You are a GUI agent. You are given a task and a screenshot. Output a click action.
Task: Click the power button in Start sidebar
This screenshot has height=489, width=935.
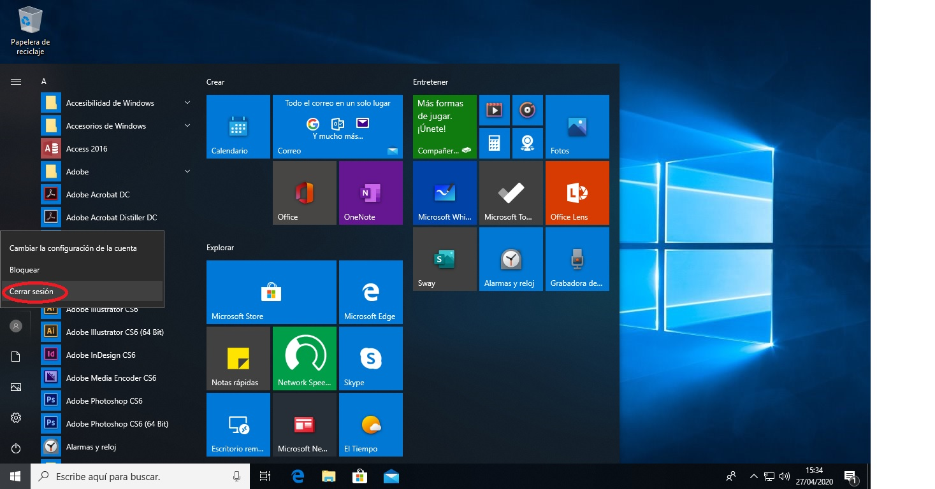click(16, 448)
